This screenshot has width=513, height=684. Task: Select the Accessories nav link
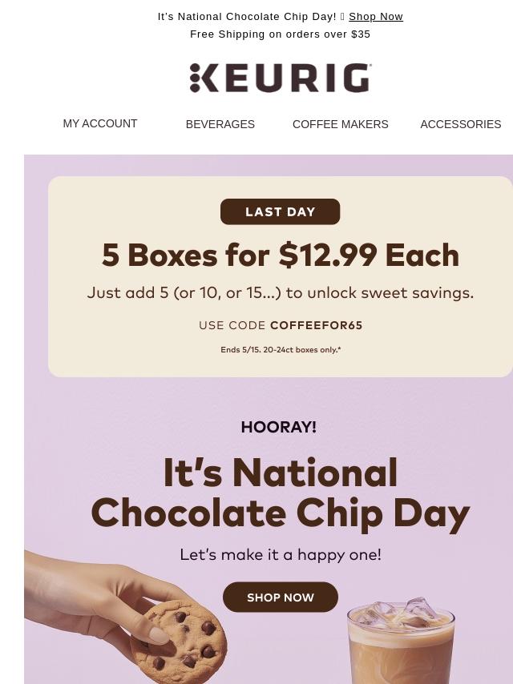tap(461, 124)
